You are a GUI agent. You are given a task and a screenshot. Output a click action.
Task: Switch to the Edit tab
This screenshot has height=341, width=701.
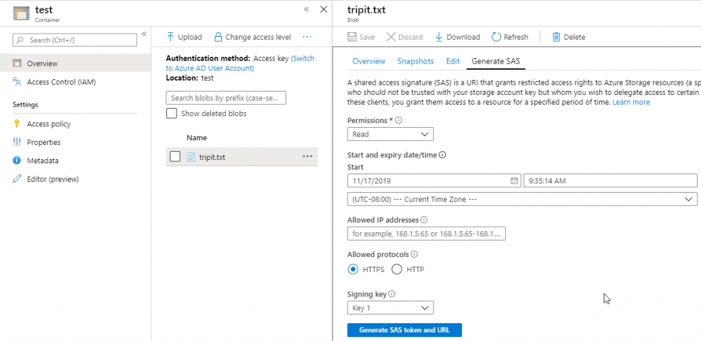point(453,62)
